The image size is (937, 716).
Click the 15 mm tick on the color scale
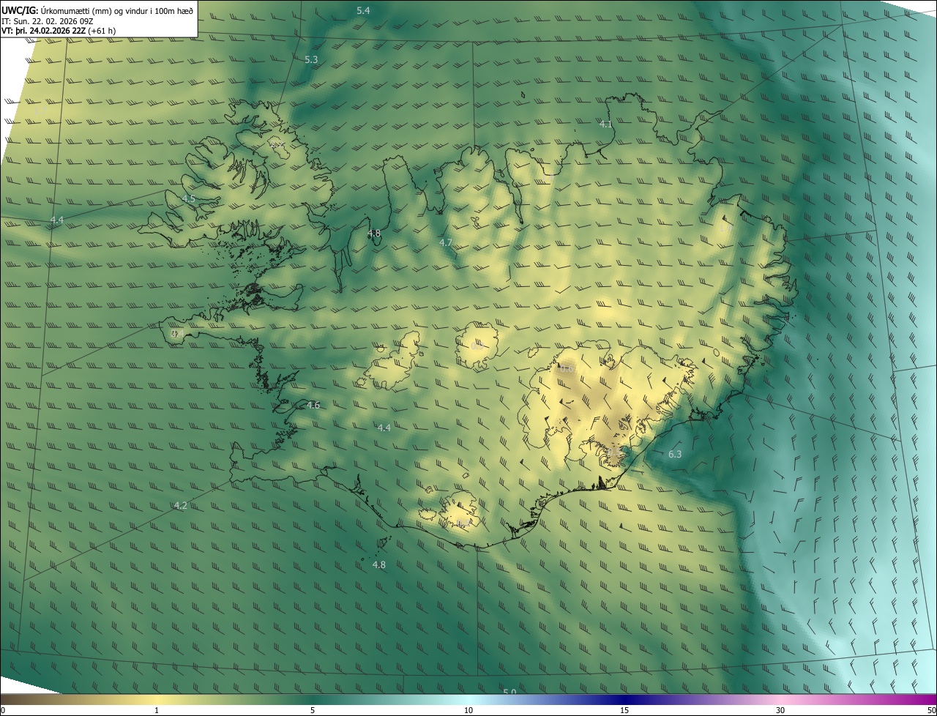coord(624,710)
